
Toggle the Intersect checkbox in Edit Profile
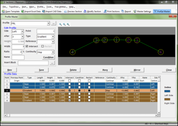click(27, 46)
